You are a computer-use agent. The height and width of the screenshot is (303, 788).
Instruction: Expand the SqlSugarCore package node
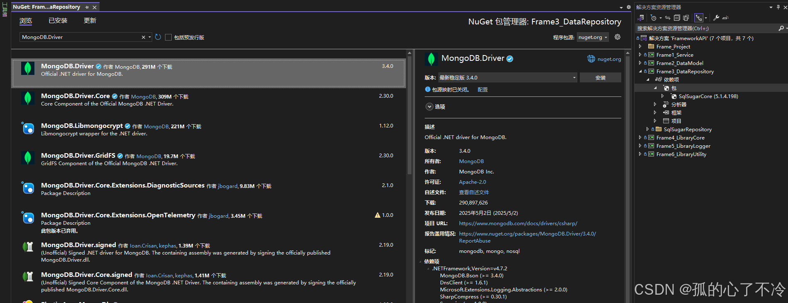pyautogui.click(x=663, y=96)
